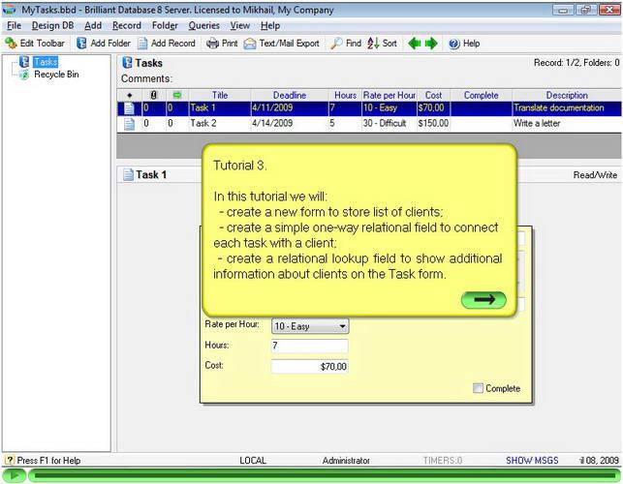Click the Hours input field
This screenshot has height=484, width=623.
pos(309,346)
